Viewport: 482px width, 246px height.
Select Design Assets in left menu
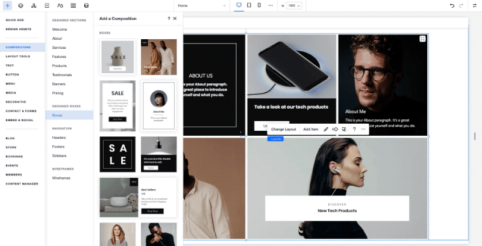pos(19,29)
